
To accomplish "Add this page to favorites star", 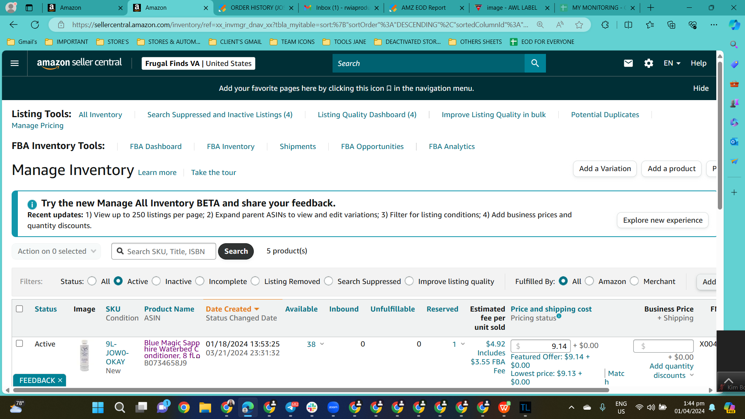I will 579,25.
